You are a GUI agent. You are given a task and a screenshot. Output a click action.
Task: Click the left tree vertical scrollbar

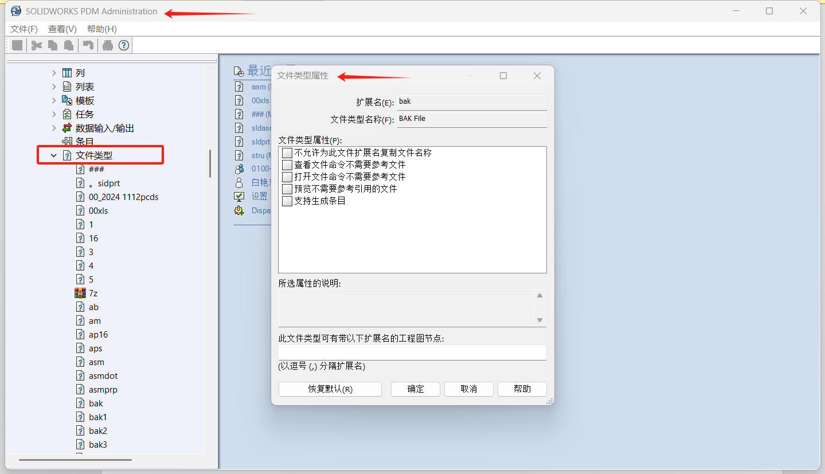click(x=210, y=163)
